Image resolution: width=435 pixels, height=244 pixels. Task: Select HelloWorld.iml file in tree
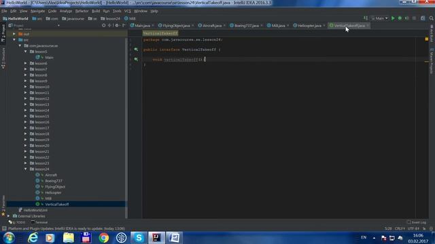click(35, 210)
